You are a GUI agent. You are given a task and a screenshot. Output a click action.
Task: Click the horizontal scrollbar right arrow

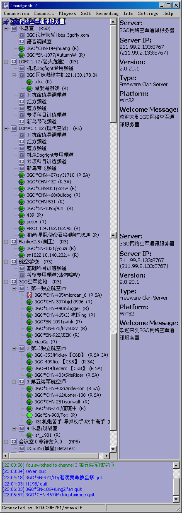tap(107, 455)
